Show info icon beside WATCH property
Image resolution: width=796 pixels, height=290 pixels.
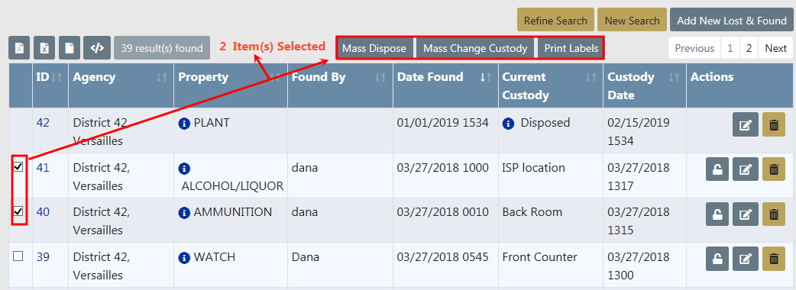(184, 257)
